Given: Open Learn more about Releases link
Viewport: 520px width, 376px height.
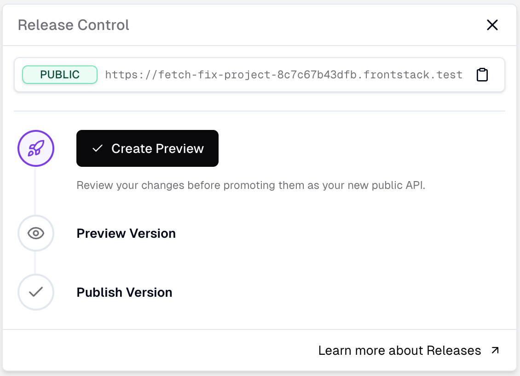Looking at the screenshot, I should pyautogui.click(x=399, y=351).
